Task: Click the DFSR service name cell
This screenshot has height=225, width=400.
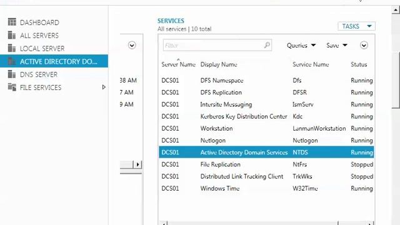Action: coord(299,92)
